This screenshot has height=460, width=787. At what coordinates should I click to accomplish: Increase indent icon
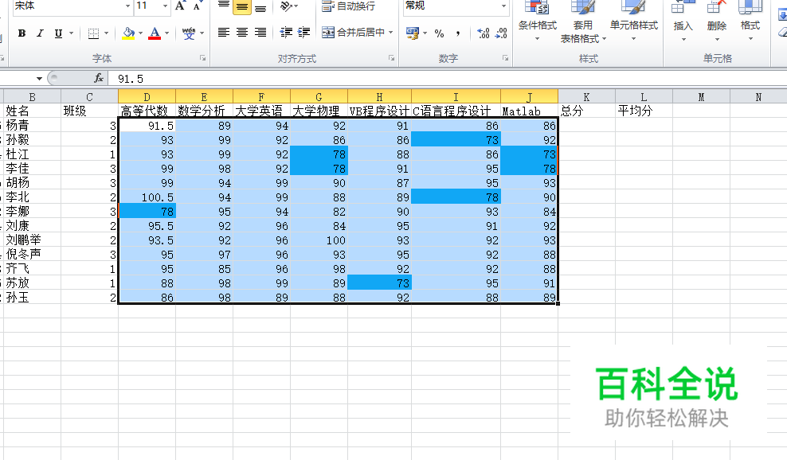pyautogui.click(x=303, y=33)
